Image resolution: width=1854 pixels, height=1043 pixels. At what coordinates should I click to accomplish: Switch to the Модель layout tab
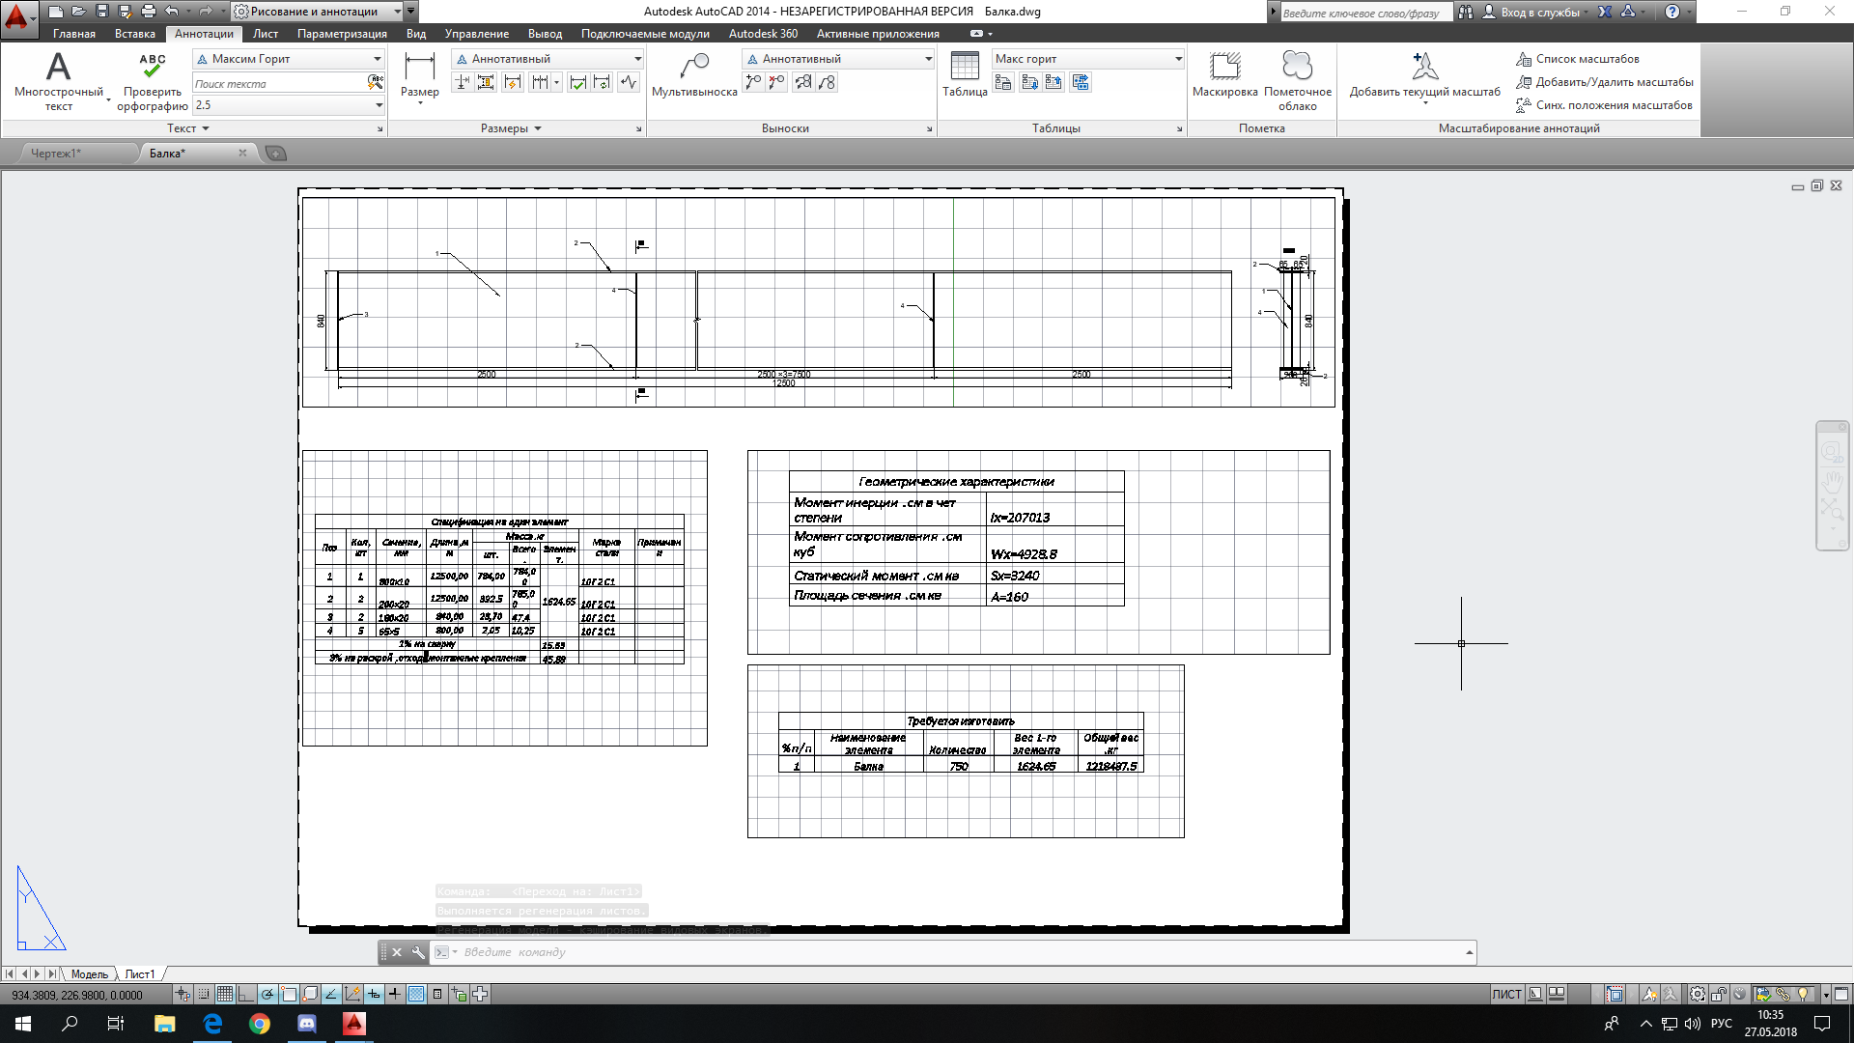[x=90, y=974]
